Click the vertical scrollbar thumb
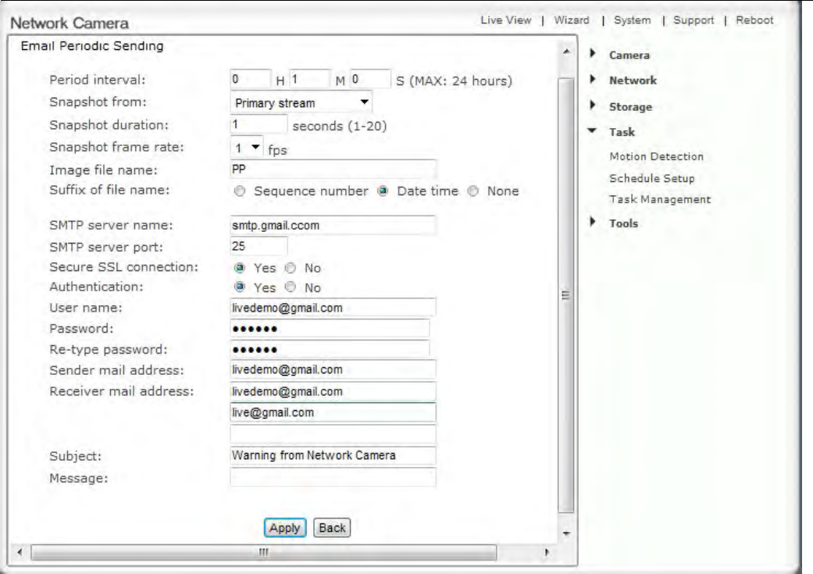This screenshot has width=813, height=574. tap(565, 295)
